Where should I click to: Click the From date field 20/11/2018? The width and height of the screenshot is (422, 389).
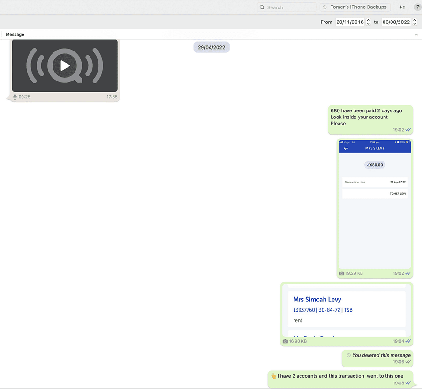tap(350, 22)
